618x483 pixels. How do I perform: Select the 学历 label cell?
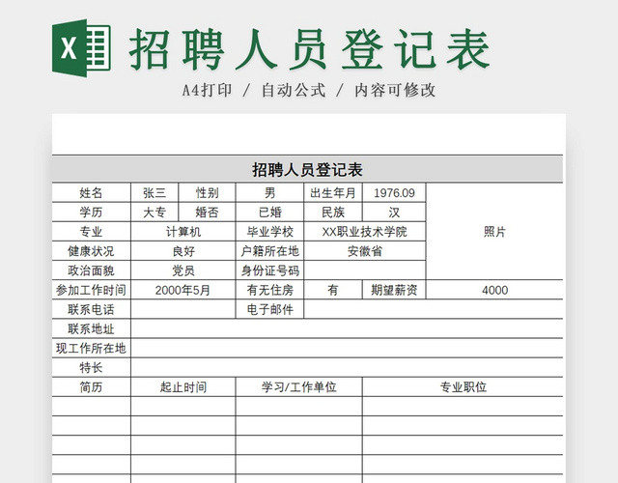pyautogui.click(x=91, y=213)
